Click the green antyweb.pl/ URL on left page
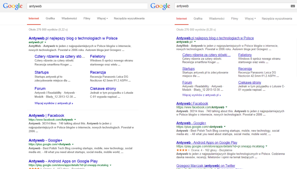This screenshot has width=297, height=169. point(36,42)
